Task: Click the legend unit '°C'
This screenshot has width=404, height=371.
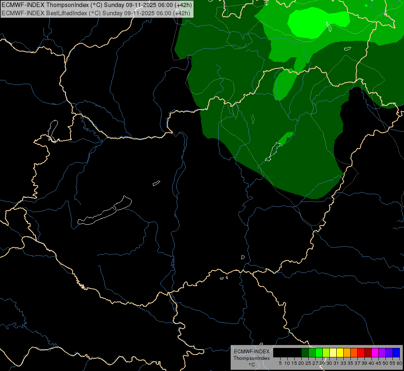Action: coord(252,365)
